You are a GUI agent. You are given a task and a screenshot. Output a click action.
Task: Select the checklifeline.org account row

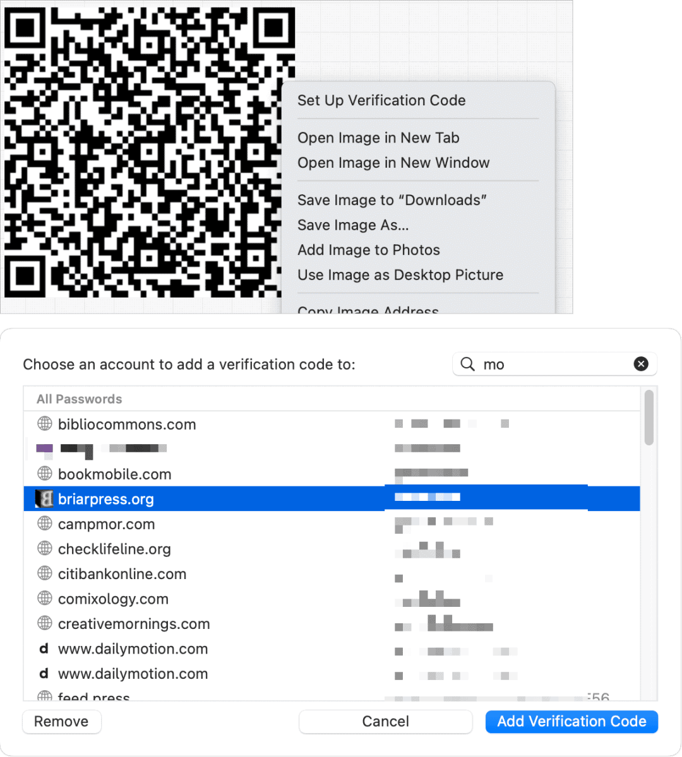[x=332, y=549]
